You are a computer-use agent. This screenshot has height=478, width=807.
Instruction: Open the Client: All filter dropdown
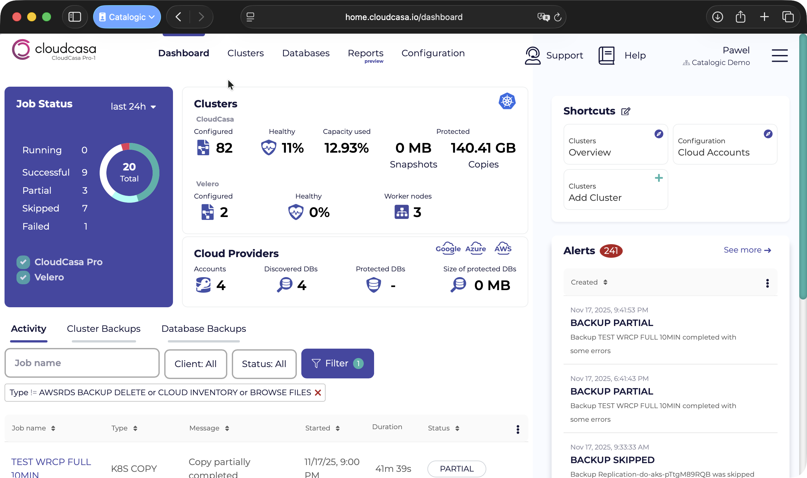(195, 364)
